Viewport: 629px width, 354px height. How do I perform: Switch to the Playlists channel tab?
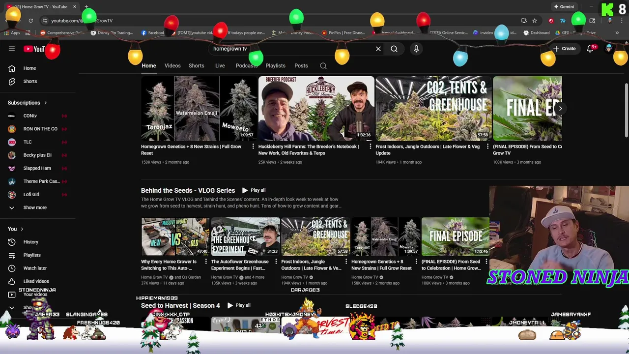click(275, 66)
